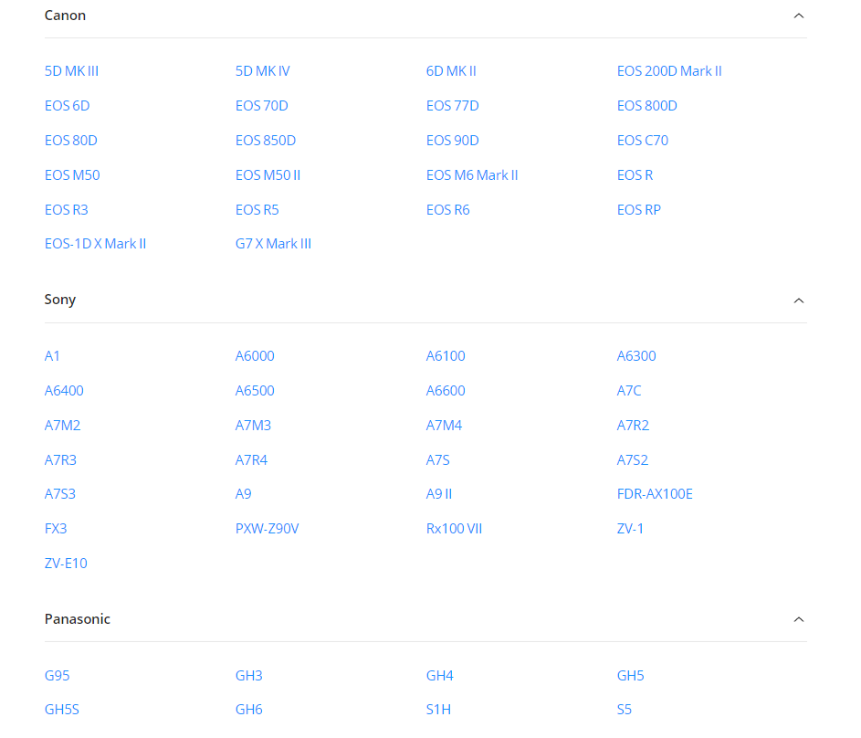
Task: Choose the G7 X Mark III link
Action: (273, 244)
